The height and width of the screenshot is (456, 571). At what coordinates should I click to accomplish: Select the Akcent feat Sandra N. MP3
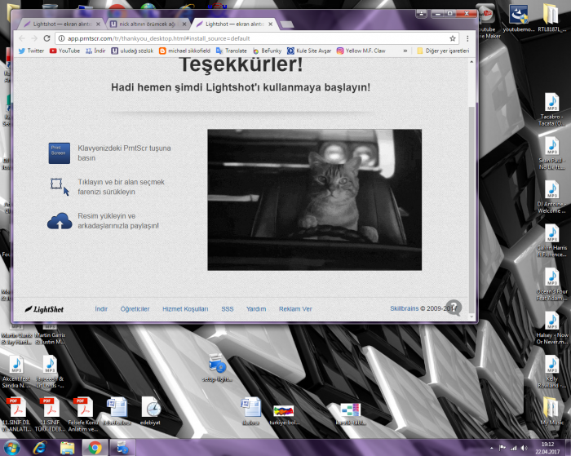(x=16, y=372)
